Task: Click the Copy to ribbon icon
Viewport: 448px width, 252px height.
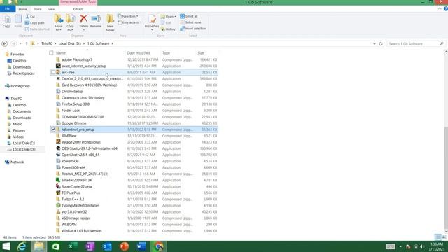Action: point(70,23)
